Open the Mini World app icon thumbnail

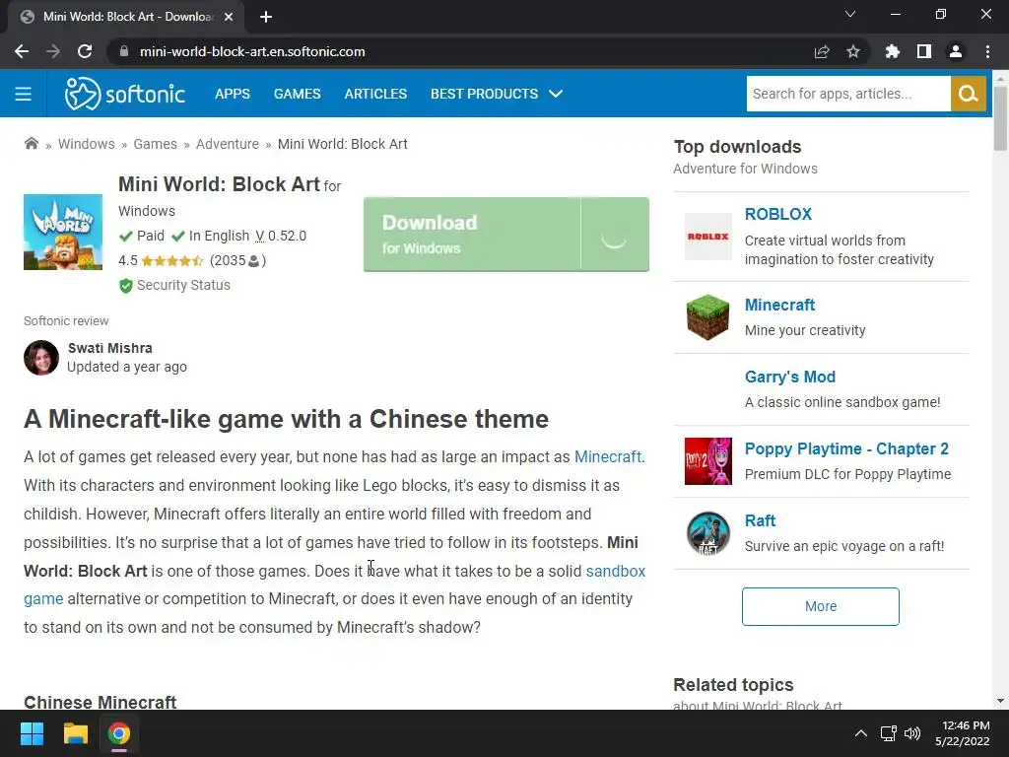click(63, 232)
